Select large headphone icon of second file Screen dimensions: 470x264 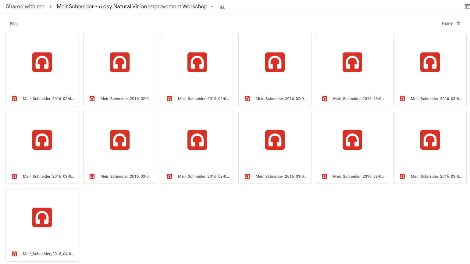[120, 62]
